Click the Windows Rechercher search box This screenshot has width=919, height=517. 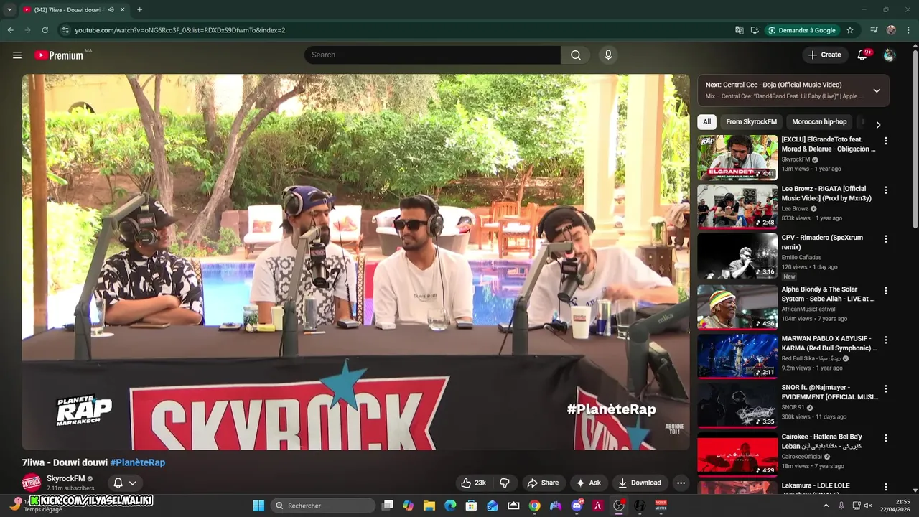coord(323,506)
